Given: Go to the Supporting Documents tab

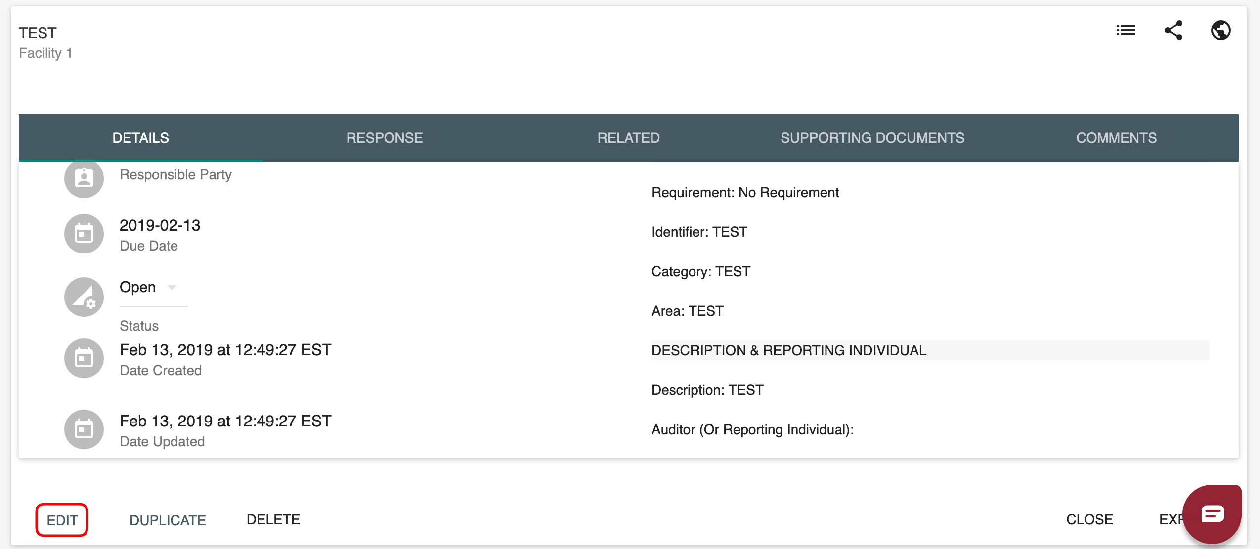Looking at the screenshot, I should (872, 138).
